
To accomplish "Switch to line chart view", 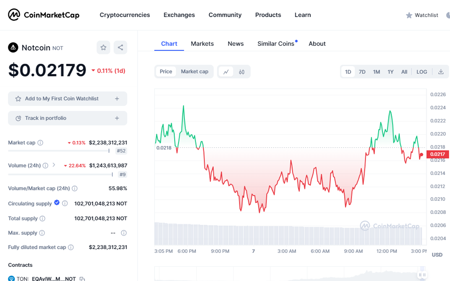I will (x=226, y=72).
